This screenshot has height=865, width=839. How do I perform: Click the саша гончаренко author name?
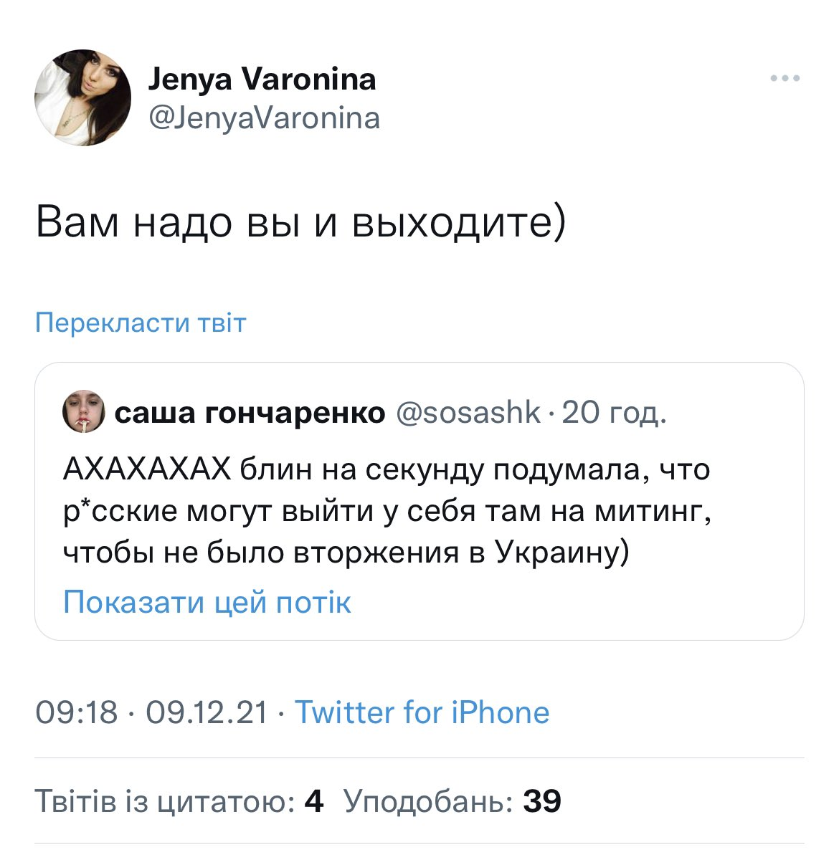pyautogui.click(x=250, y=413)
